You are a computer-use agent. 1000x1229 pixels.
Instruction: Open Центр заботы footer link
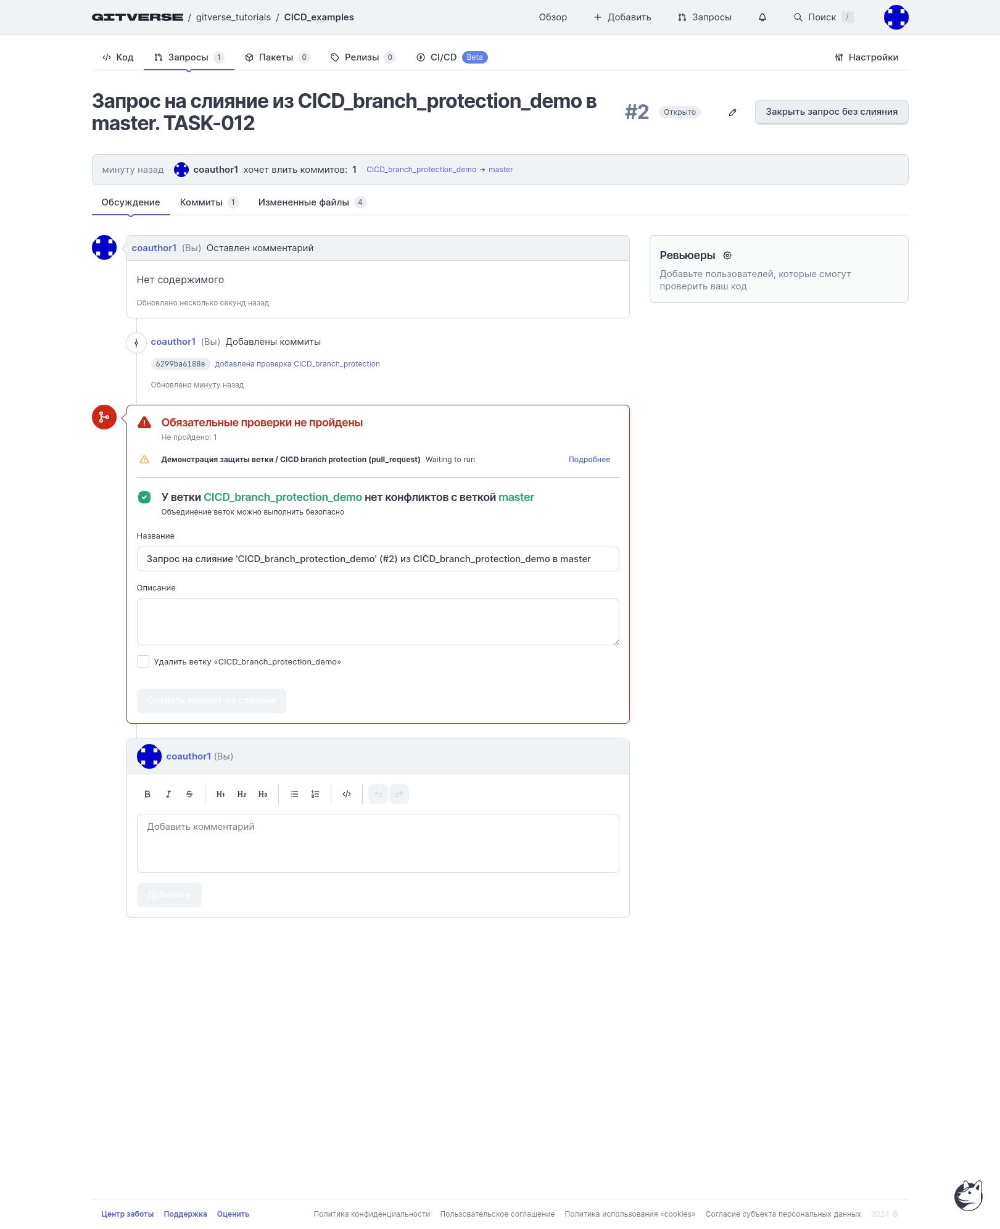(x=128, y=1214)
